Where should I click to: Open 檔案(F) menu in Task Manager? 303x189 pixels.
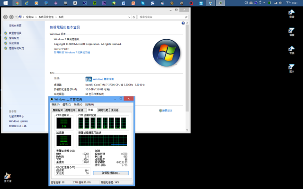click(56, 104)
